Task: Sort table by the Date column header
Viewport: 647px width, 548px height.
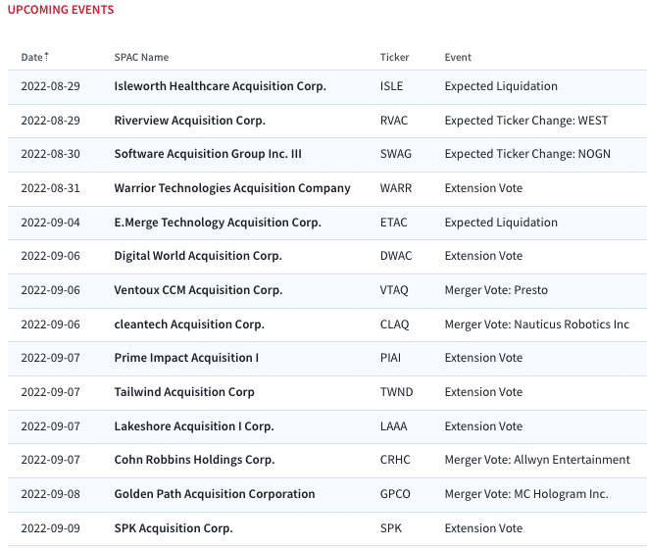Action: 32,57
